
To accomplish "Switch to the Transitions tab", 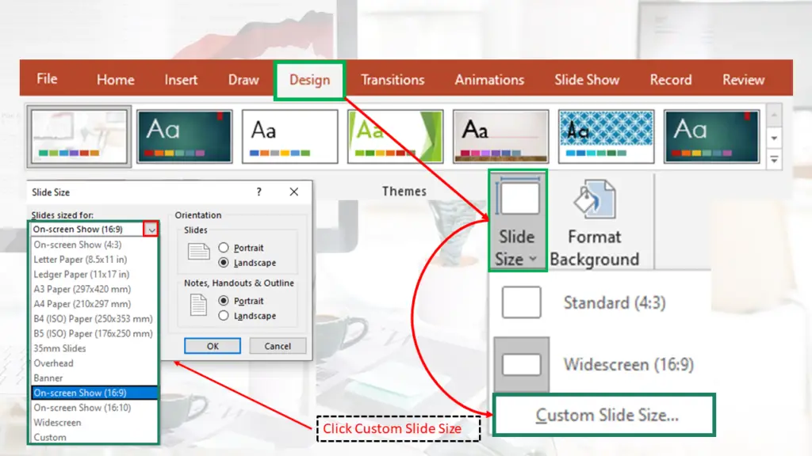I will tap(393, 79).
